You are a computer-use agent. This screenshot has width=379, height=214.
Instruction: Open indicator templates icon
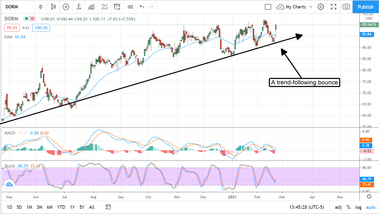pos(104,7)
